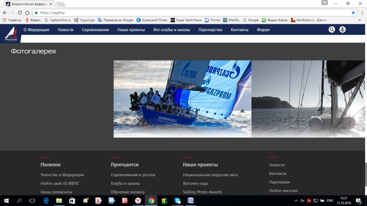This screenshot has width=367, height=206.
Task: Follow Соревнования и регаты link
Action: 133,175
